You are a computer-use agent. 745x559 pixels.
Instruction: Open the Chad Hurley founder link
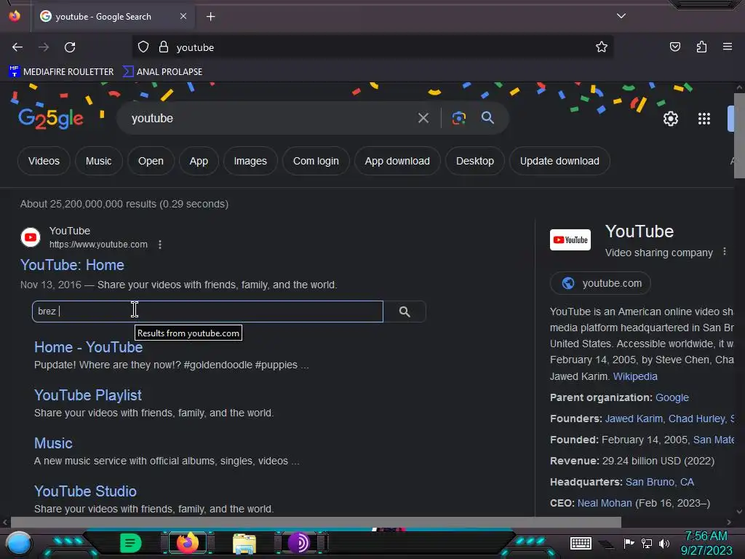[696, 419]
